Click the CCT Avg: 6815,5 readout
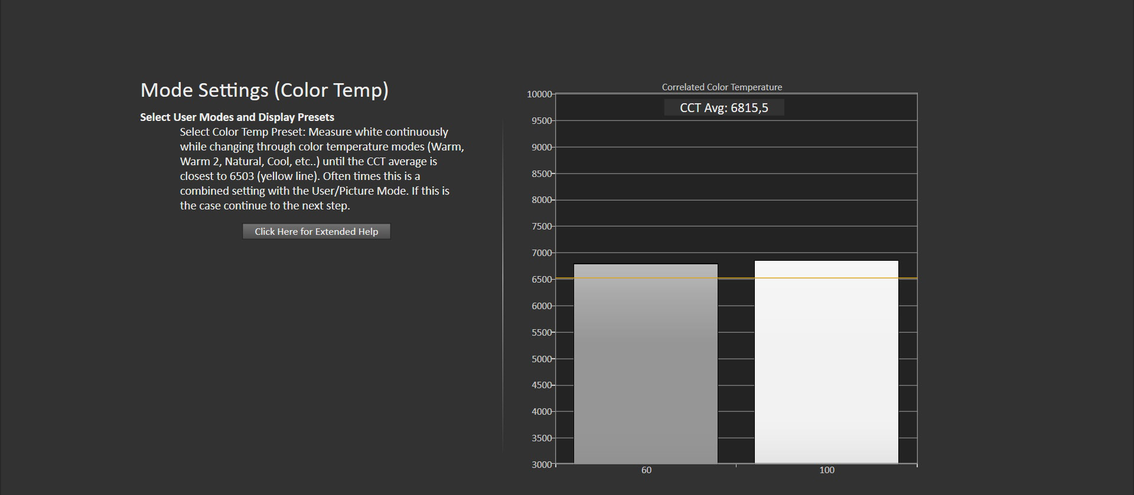1134x495 pixels. coord(724,107)
